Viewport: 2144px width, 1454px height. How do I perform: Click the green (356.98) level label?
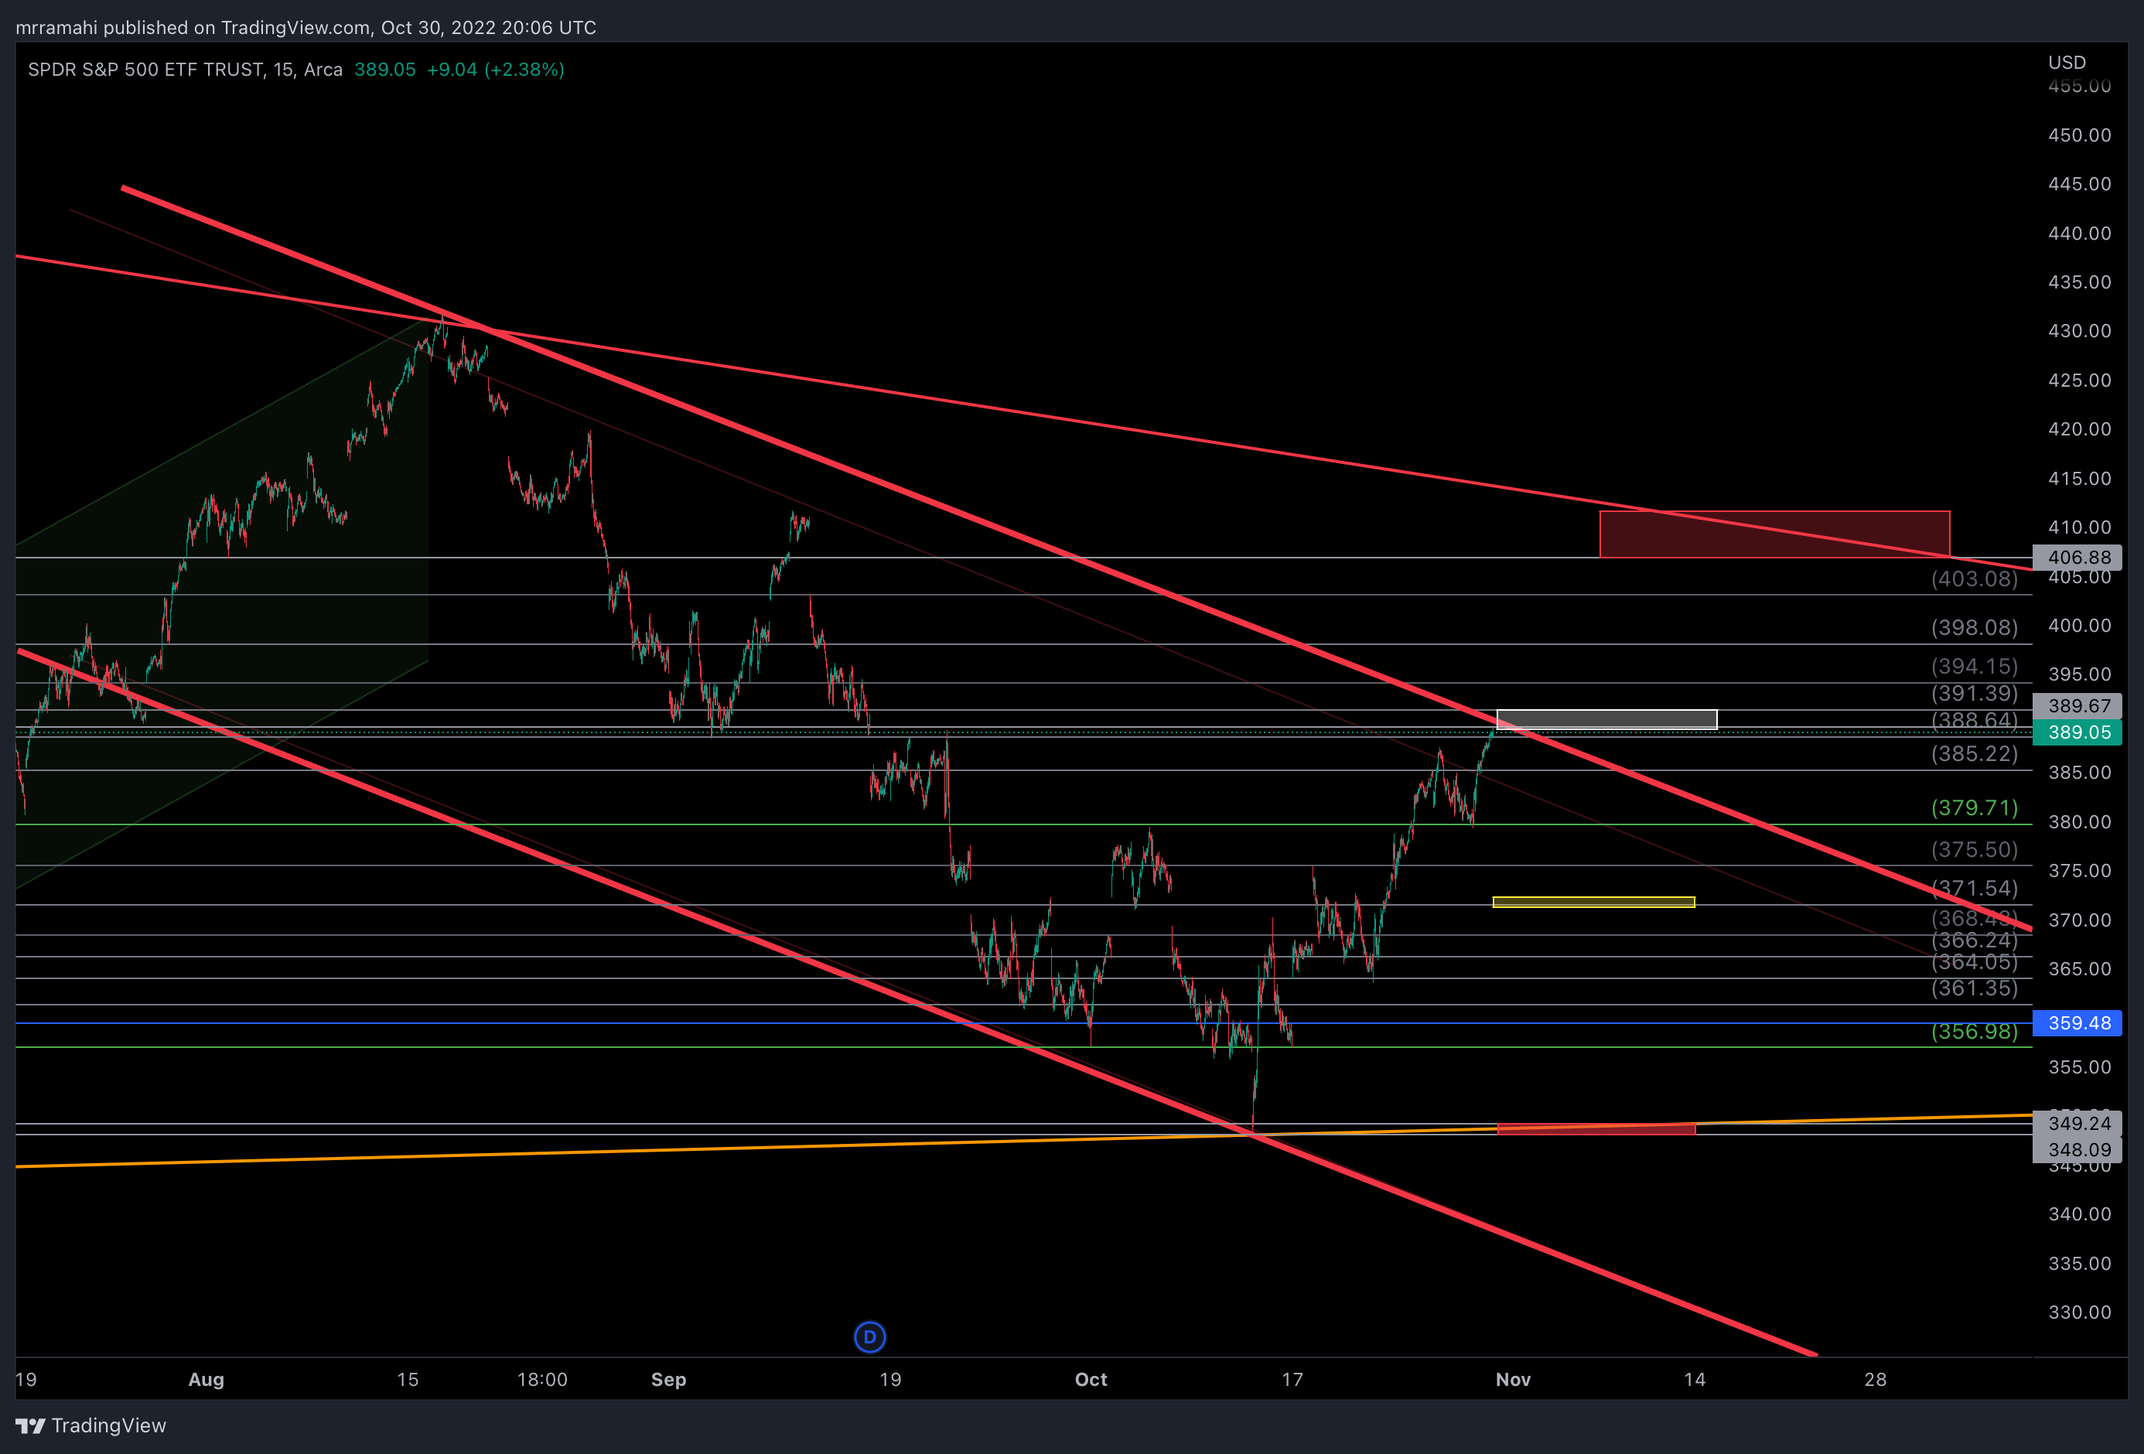1975,1032
